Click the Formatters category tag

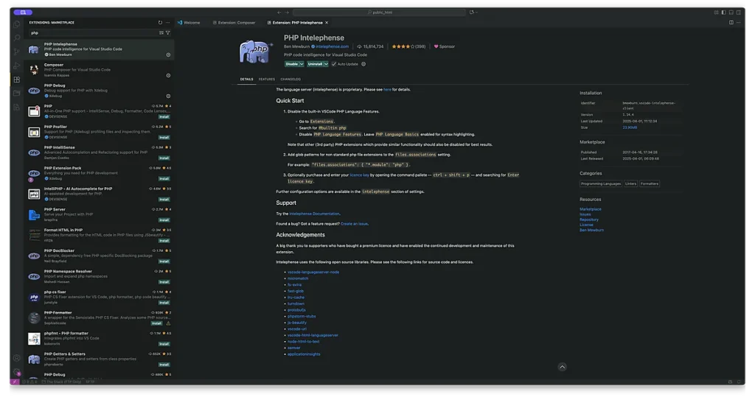coord(650,184)
